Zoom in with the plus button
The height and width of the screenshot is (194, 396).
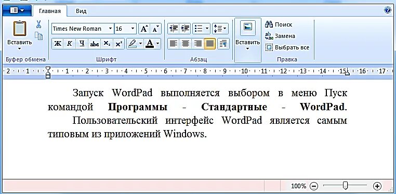(377, 186)
